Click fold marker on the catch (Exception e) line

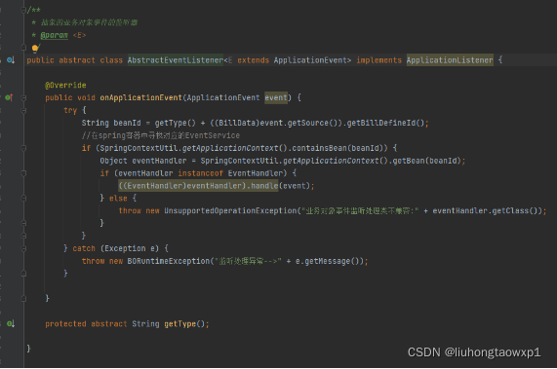point(23,248)
